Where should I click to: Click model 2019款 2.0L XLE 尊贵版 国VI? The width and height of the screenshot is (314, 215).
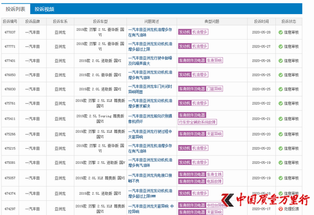tap(100, 178)
